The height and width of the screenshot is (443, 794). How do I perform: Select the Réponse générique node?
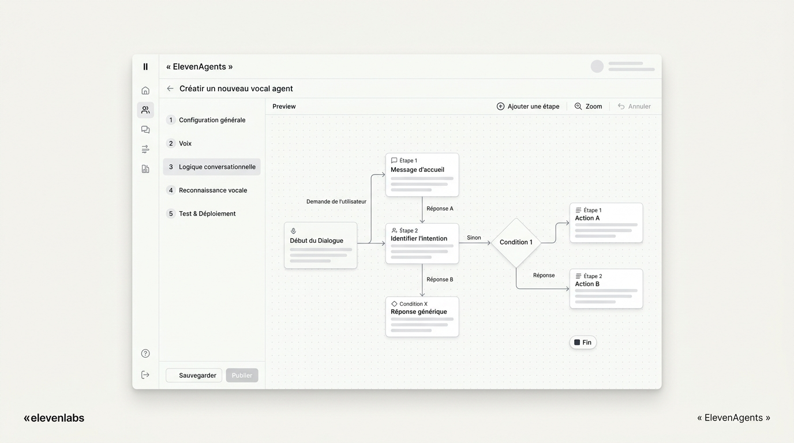(x=422, y=317)
